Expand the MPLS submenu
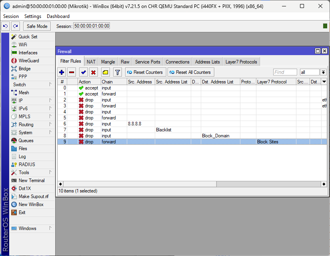330x256 pixels. [x=32, y=117]
